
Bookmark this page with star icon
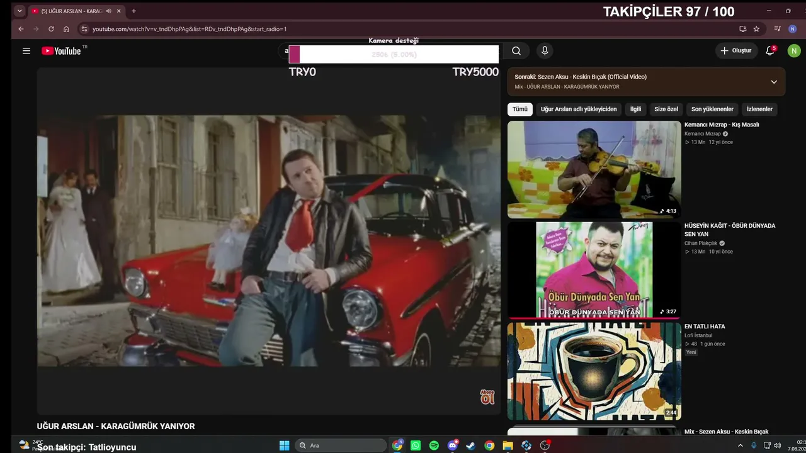(x=756, y=29)
